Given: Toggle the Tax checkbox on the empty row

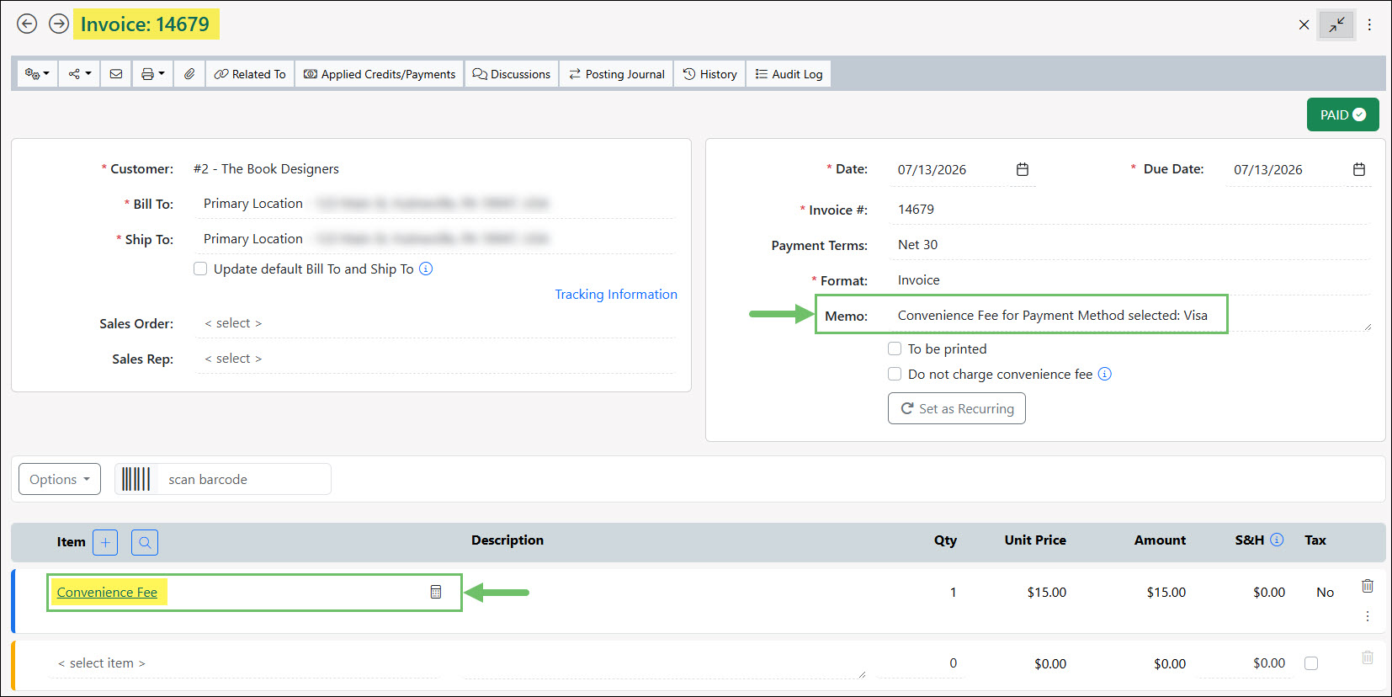Looking at the screenshot, I should [1311, 663].
